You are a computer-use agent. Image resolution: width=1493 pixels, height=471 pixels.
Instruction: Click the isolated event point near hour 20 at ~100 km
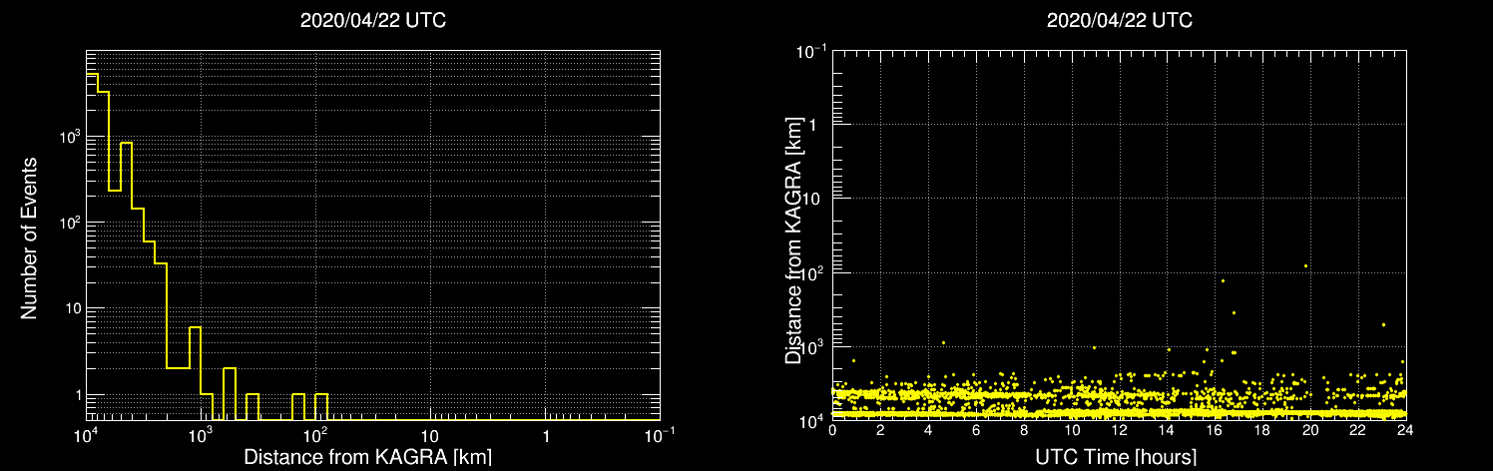click(x=1305, y=265)
